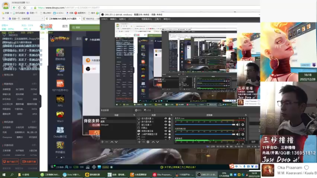
Task: Open the source 属性 properties button
Action: pos(138,110)
